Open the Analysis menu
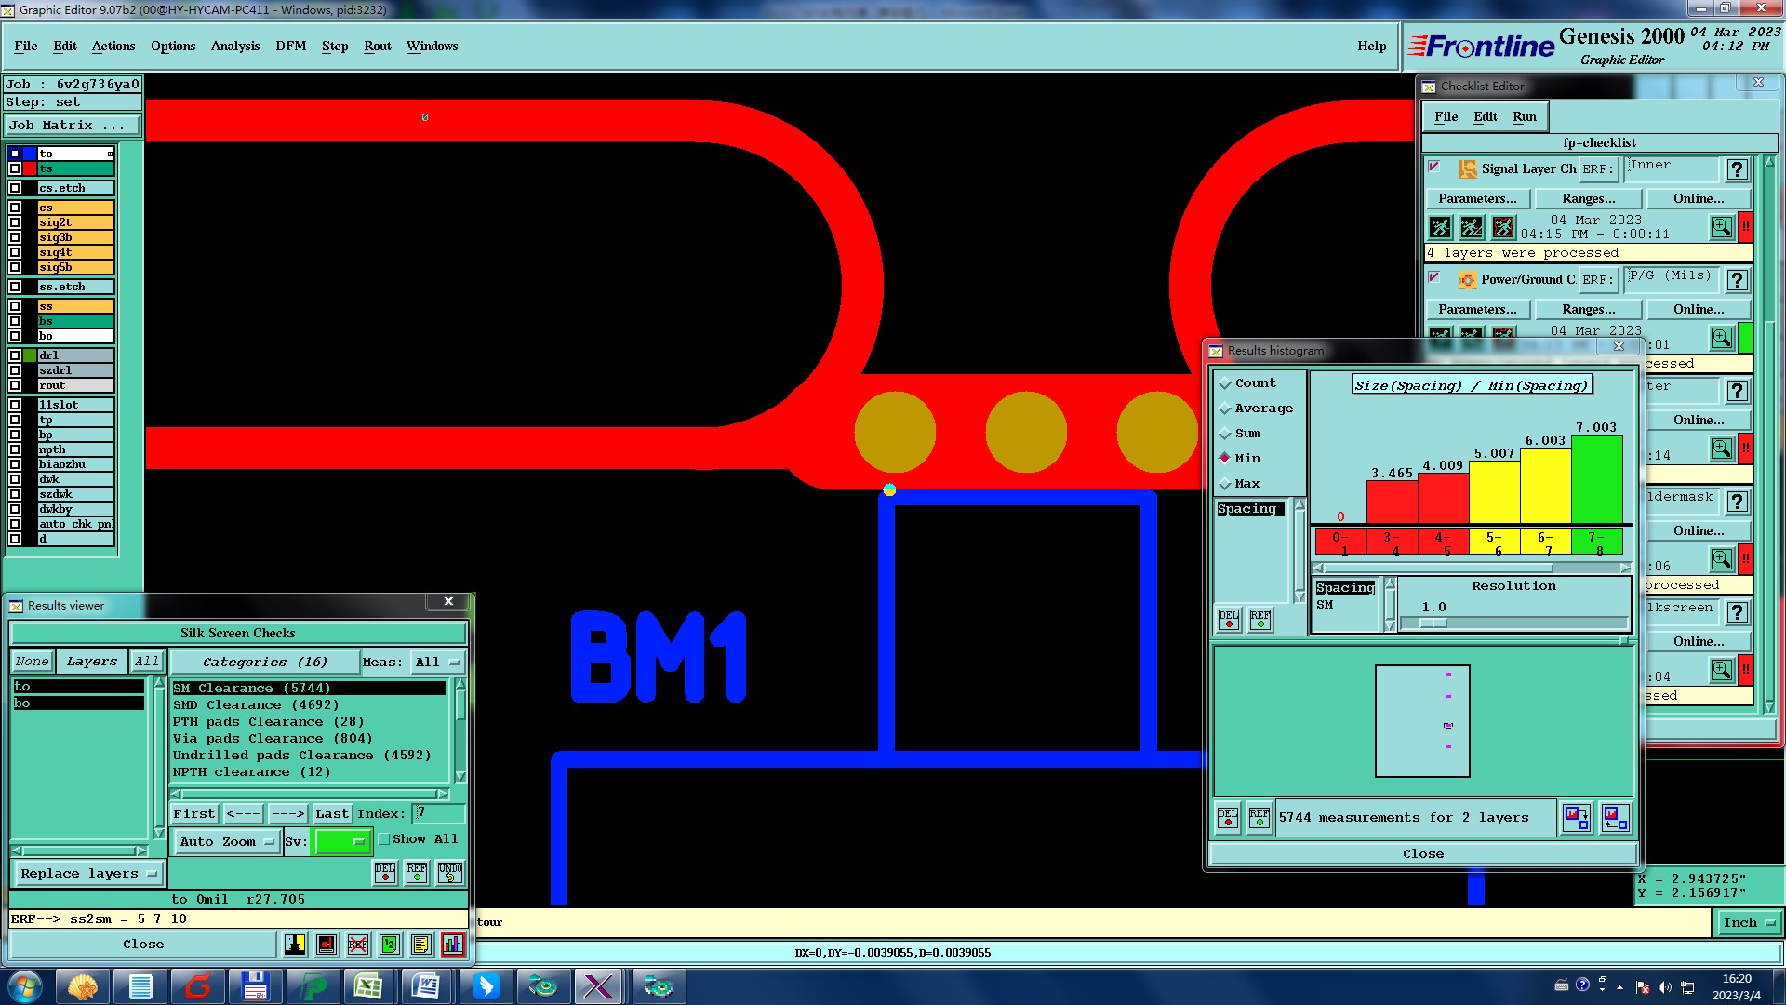 click(x=234, y=46)
